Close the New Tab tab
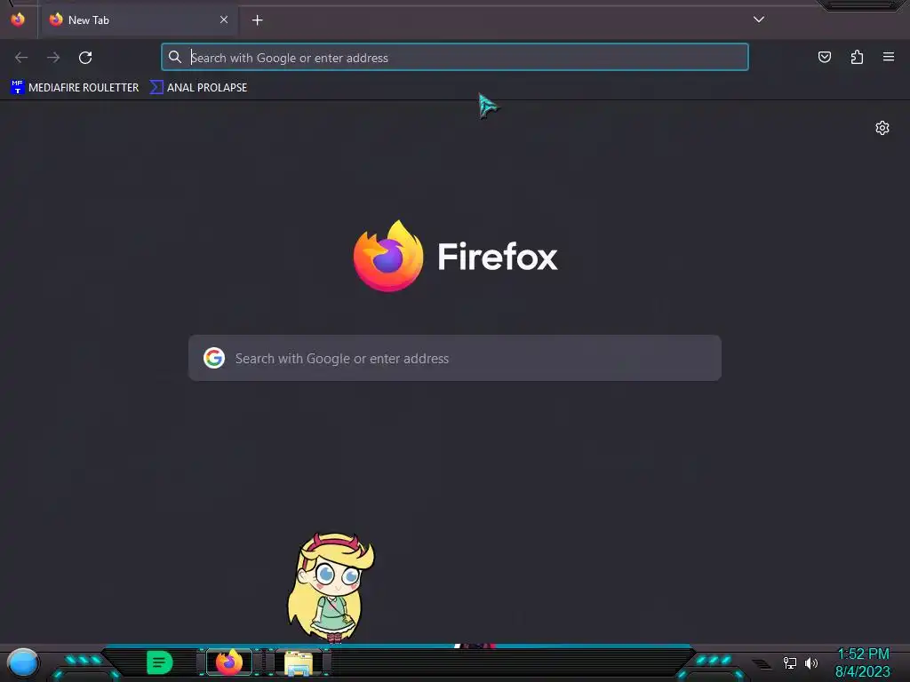The image size is (910, 682). pyautogui.click(x=223, y=20)
